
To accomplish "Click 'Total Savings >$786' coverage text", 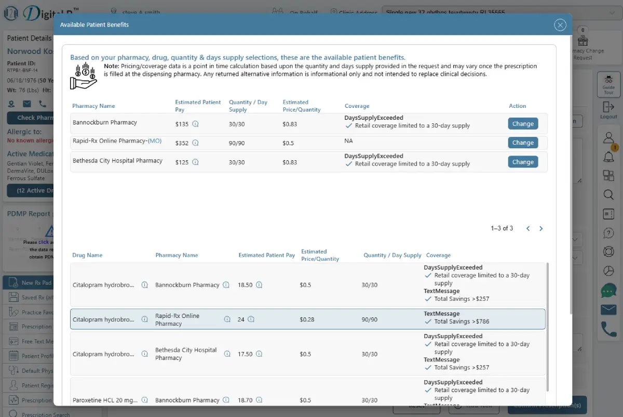I will [x=462, y=322].
